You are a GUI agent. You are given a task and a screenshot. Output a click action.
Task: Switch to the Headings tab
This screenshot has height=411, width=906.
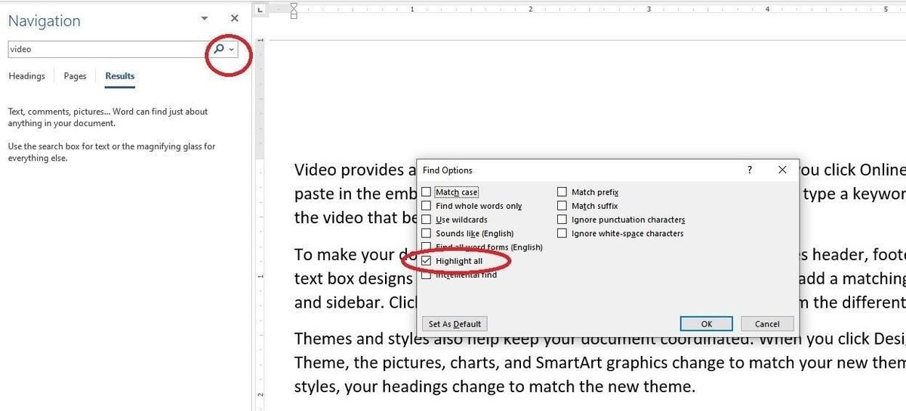26,76
